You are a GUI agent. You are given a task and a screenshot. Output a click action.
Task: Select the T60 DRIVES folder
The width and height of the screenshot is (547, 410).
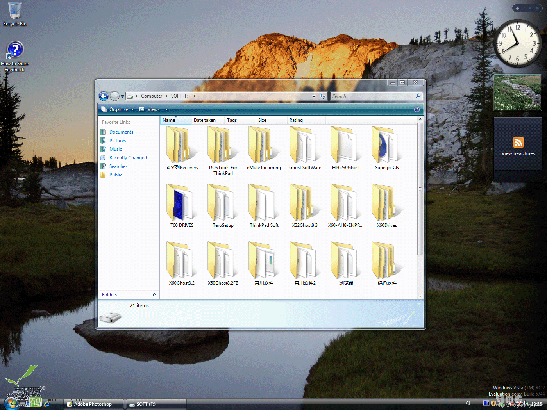coord(182,206)
